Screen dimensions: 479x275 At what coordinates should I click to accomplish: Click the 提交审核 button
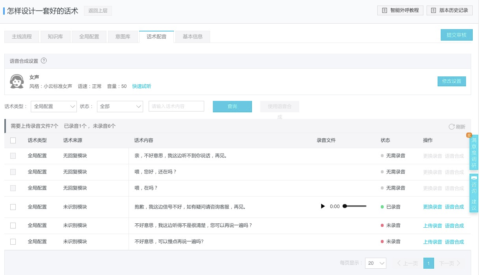(457, 35)
